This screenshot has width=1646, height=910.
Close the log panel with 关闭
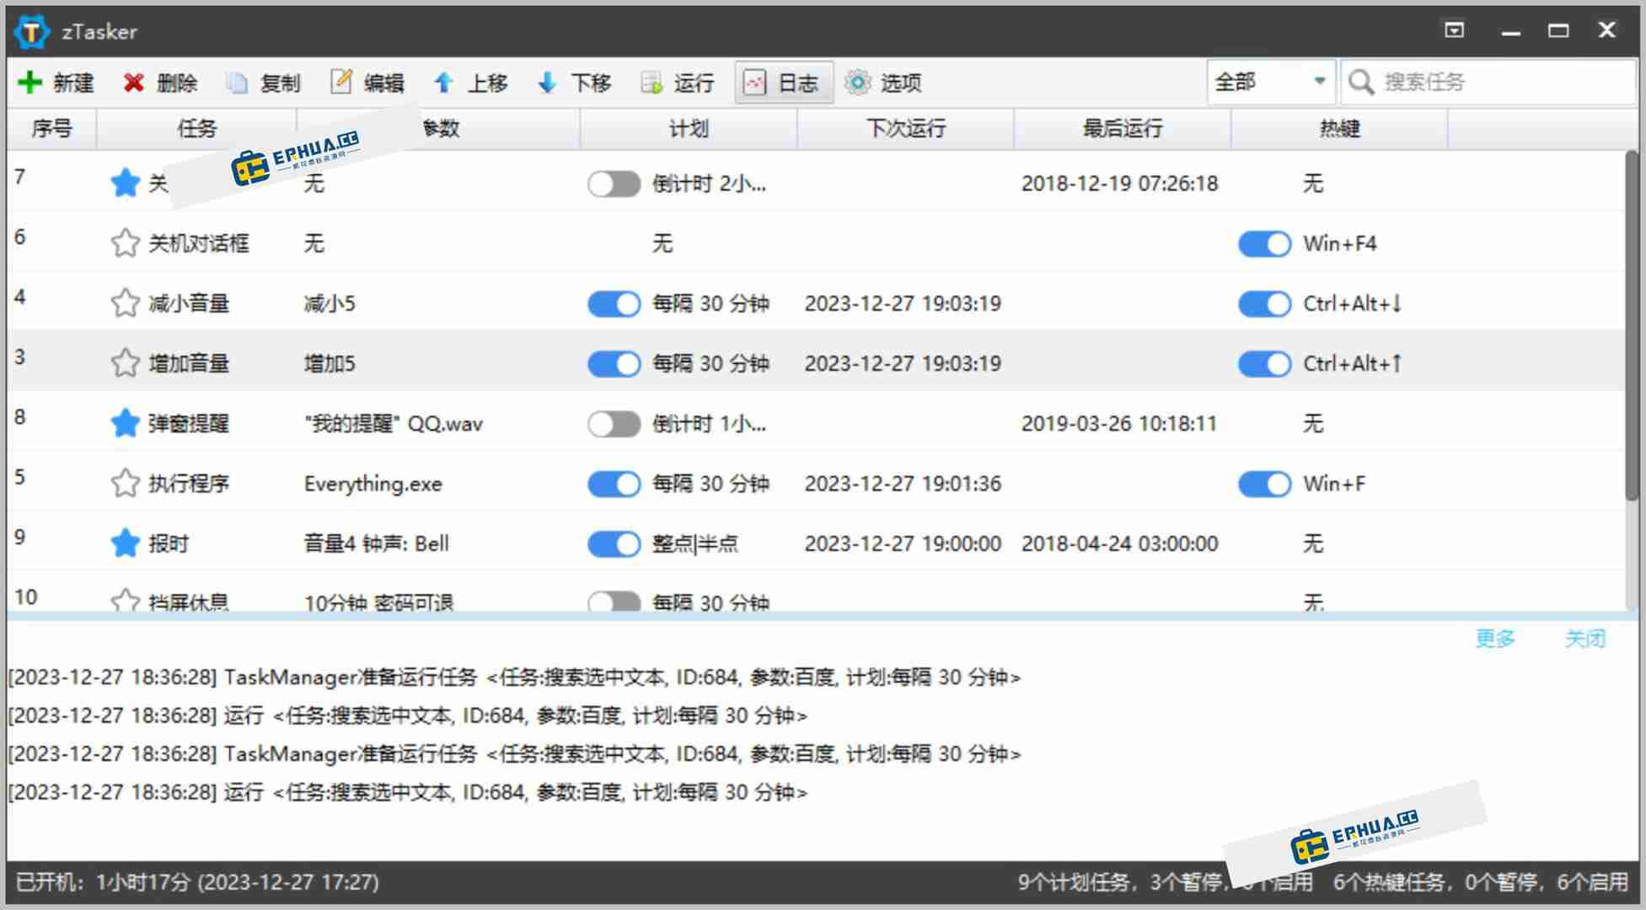pyautogui.click(x=1585, y=638)
